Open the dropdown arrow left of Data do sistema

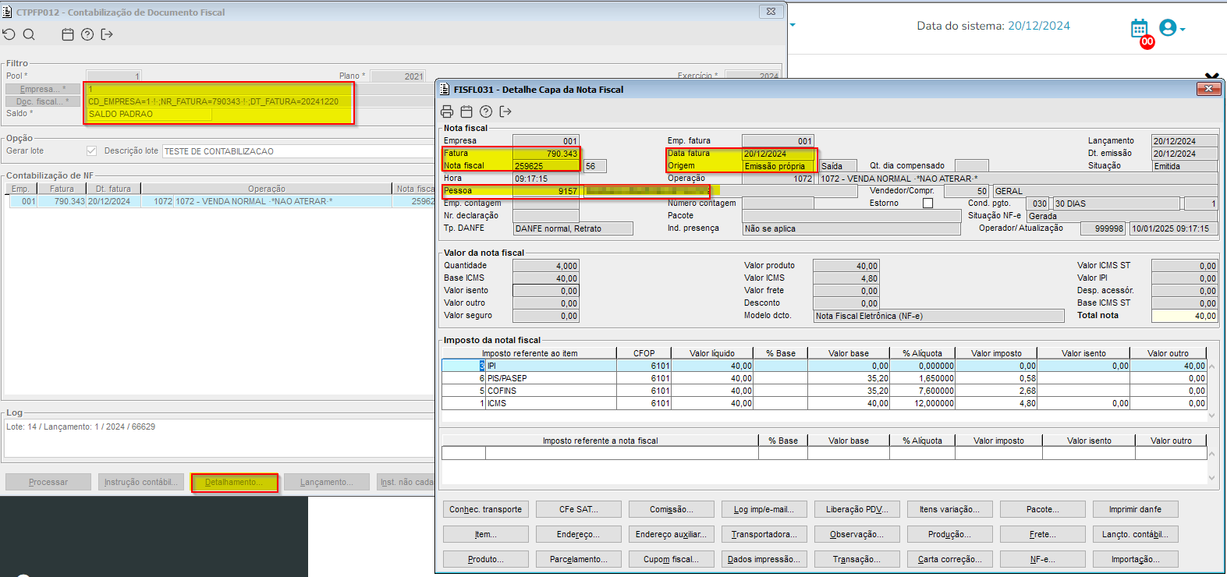793,25
